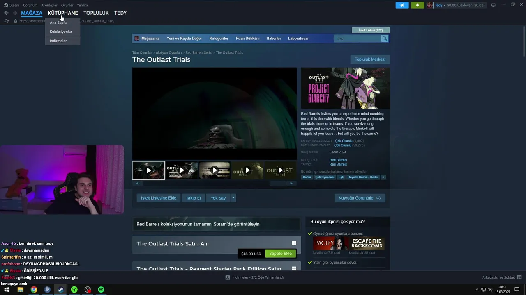
Task: Open the Windows Start menu
Action: (x=7, y=290)
